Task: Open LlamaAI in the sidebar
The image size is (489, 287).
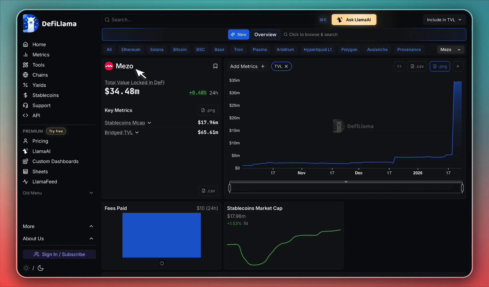Action: (x=41, y=151)
